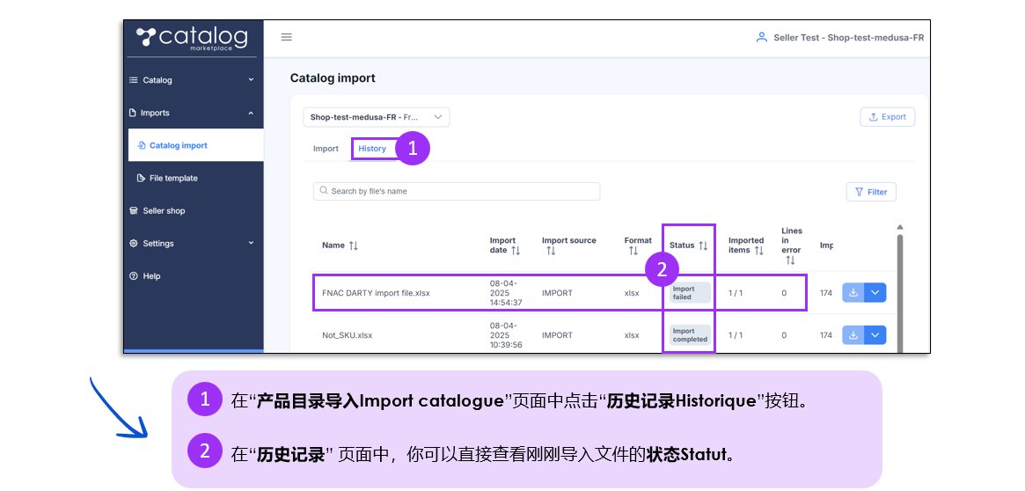Open the Shop-test-medusa-FR shop dropdown
This screenshot has height=491, width=1025.
click(376, 117)
